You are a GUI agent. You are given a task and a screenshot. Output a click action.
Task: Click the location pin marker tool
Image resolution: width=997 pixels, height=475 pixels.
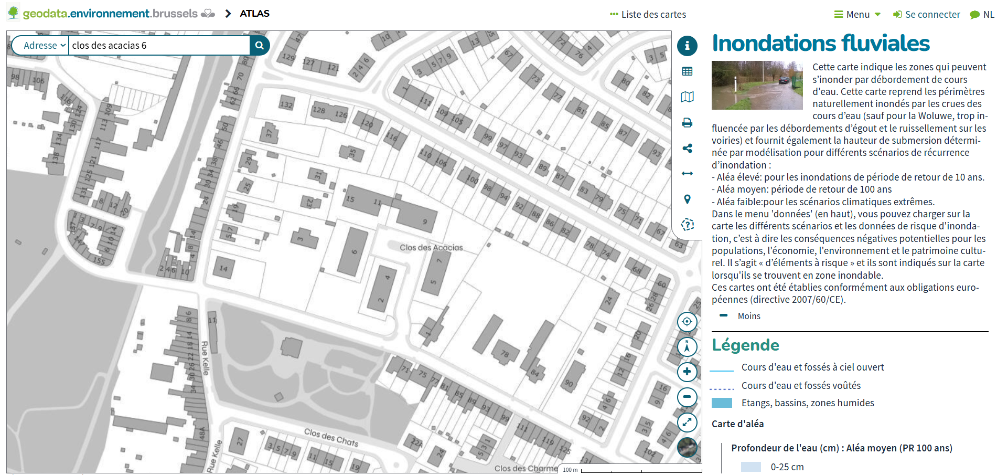pos(687,199)
